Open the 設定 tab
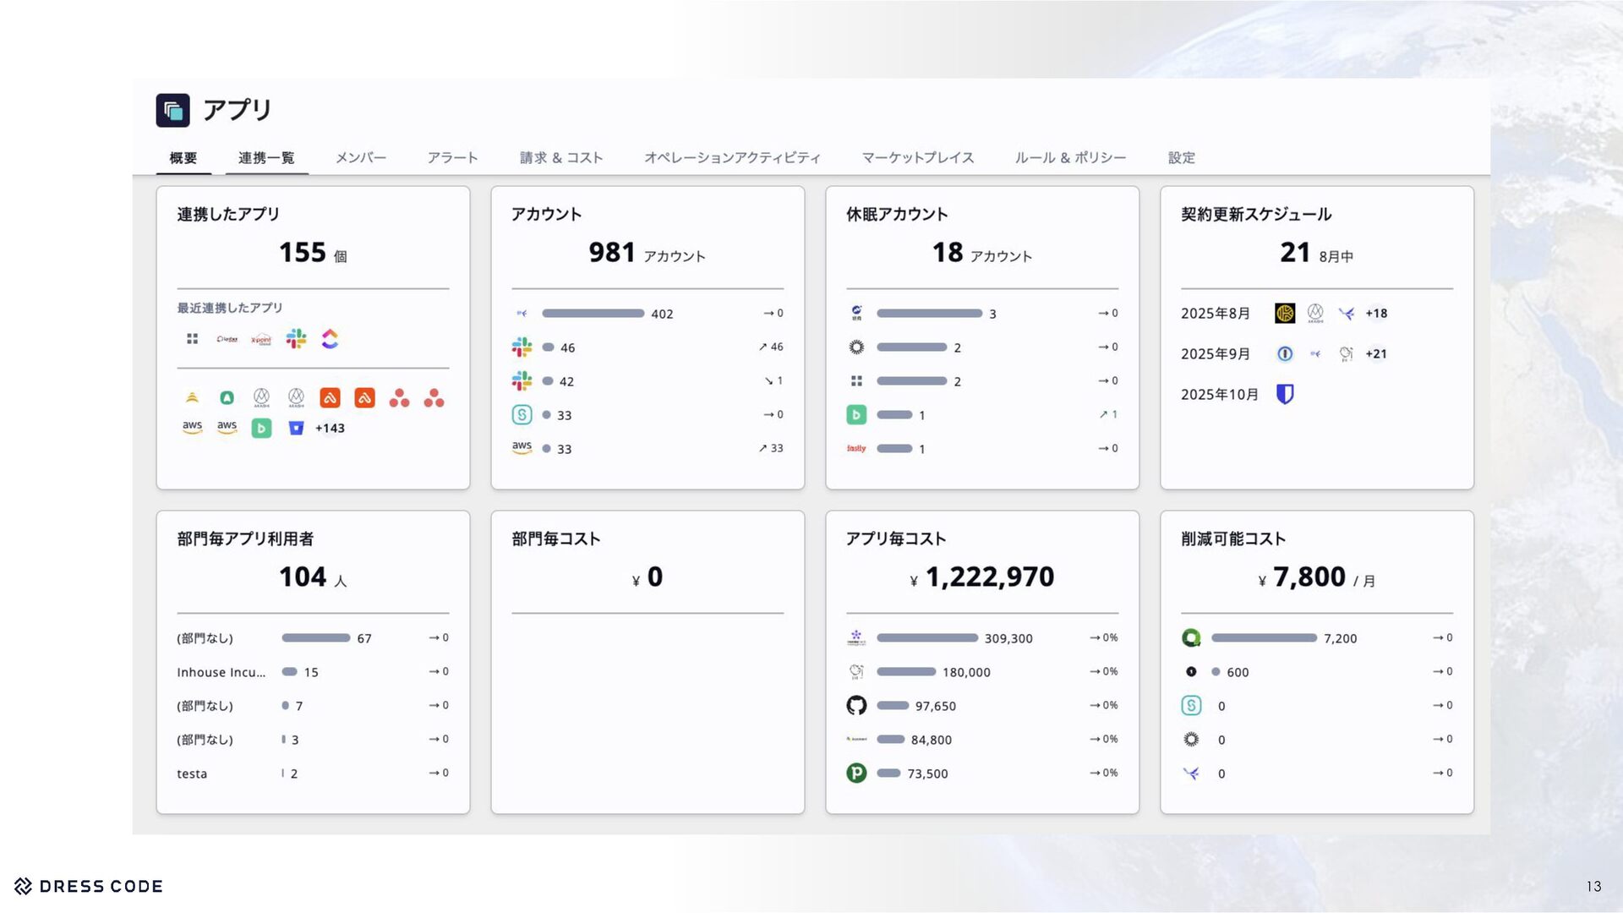This screenshot has width=1623, height=913. coord(1181,158)
